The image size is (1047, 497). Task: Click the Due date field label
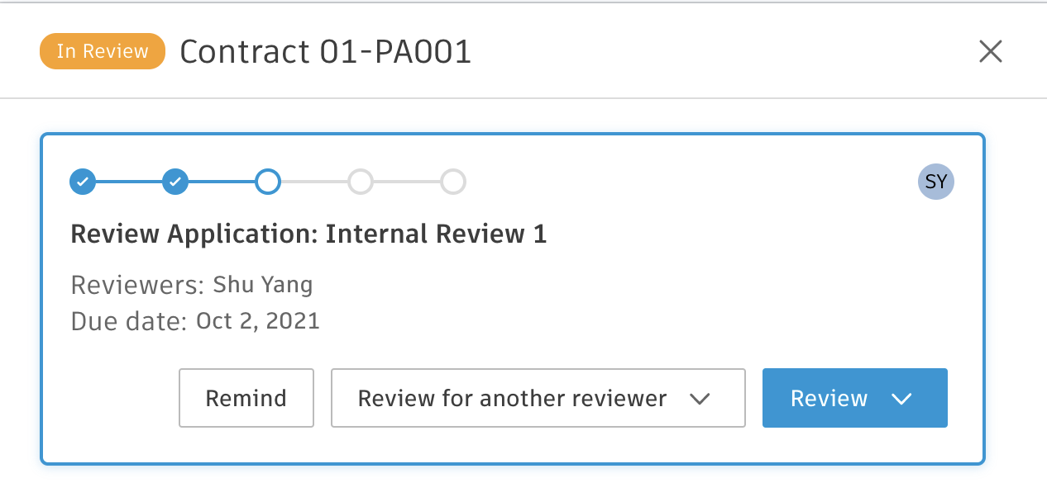click(129, 320)
